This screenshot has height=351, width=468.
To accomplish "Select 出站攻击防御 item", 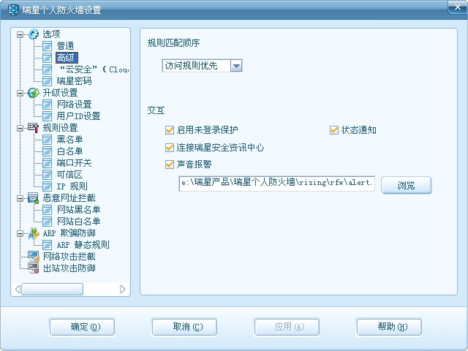I will (x=69, y=268).
